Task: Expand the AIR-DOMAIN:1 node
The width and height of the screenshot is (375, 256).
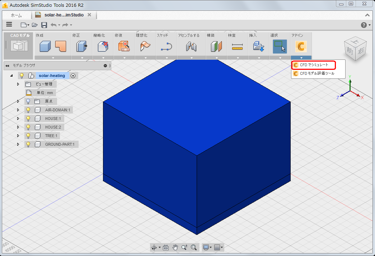Action: 18,110
